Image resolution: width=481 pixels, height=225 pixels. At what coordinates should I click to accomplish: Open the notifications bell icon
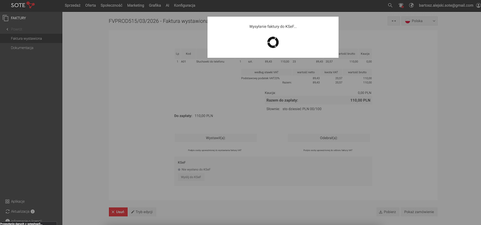(x=401, y=5)
